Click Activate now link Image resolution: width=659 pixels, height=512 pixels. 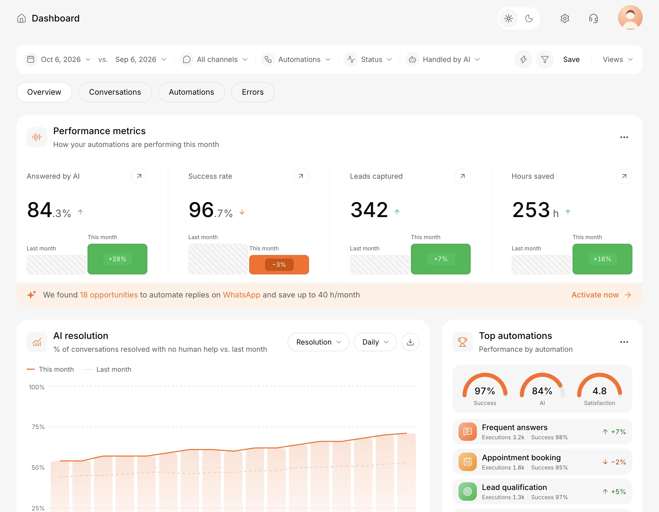[x=601, y=295]
